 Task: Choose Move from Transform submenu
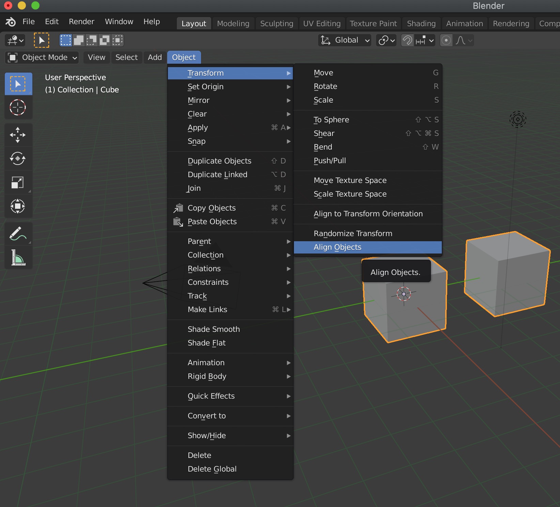(368, 73)
